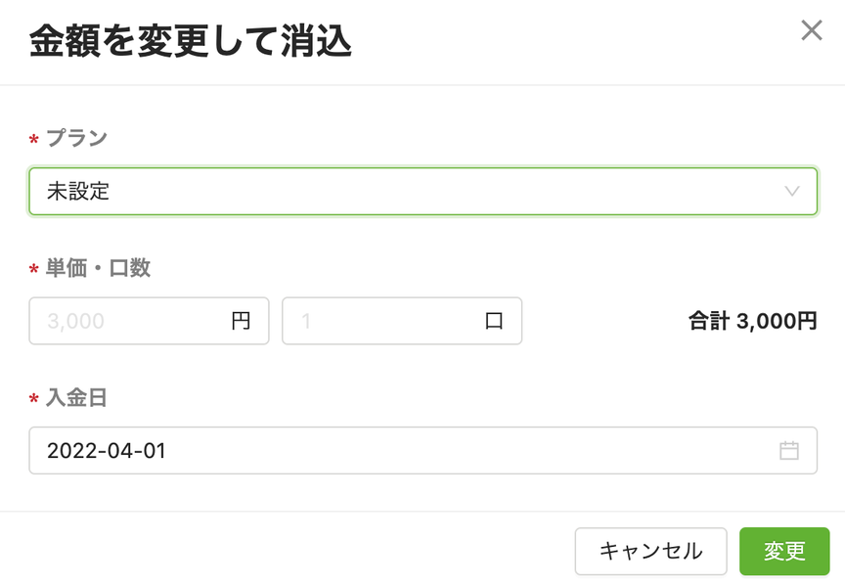The image size is (845, 586).
Task: Click the red asterisk beside プラン
Action: pos(34,140)
